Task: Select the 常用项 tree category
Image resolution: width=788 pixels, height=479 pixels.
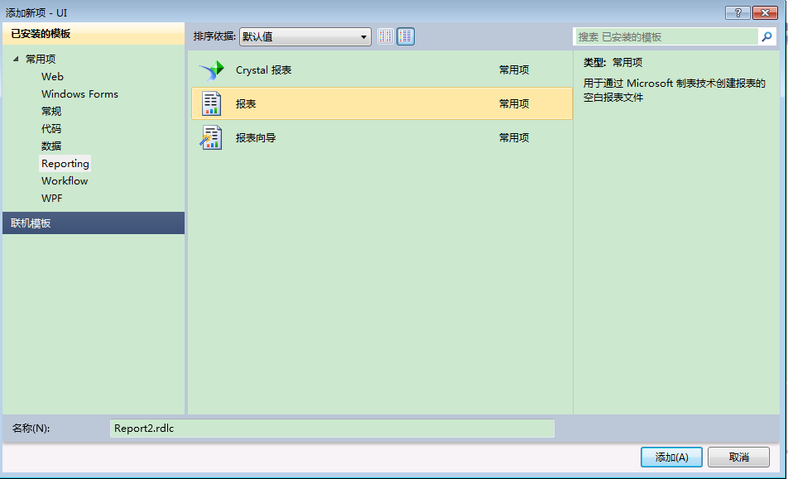Action: click(41, 60)
